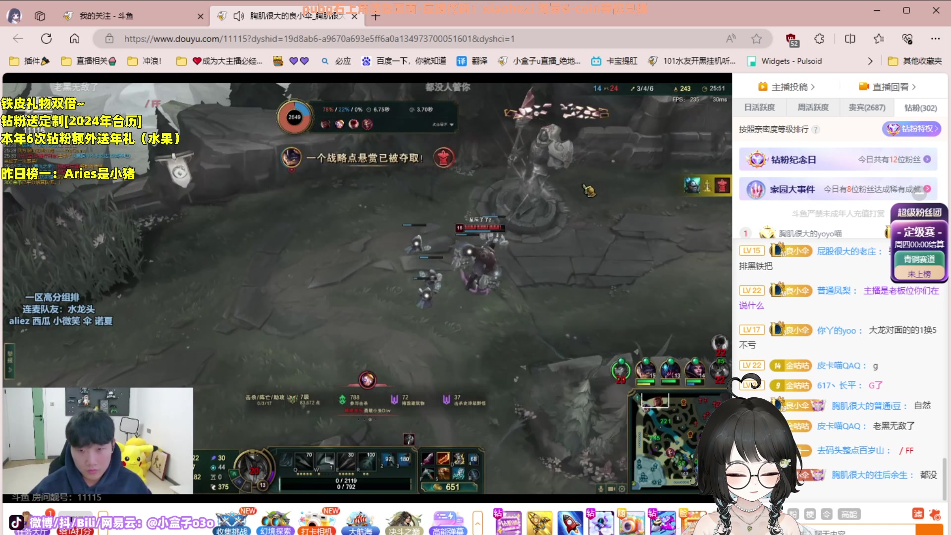Show more bookmarks with chevron
This screenshot has height=535, width=951.
pos(870,61)
